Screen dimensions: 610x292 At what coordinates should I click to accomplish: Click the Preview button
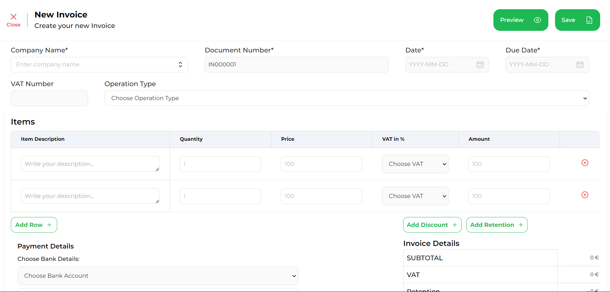[x=521, y=20]
